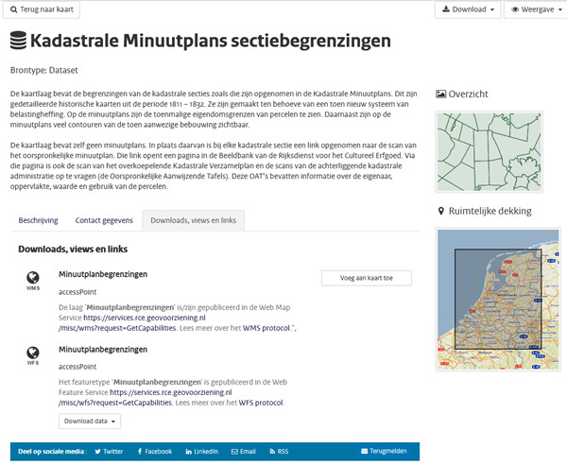Screen dimensions: 567x465
Task: Open the WFS GetCapabilities service link
Action: click(145, 397)
